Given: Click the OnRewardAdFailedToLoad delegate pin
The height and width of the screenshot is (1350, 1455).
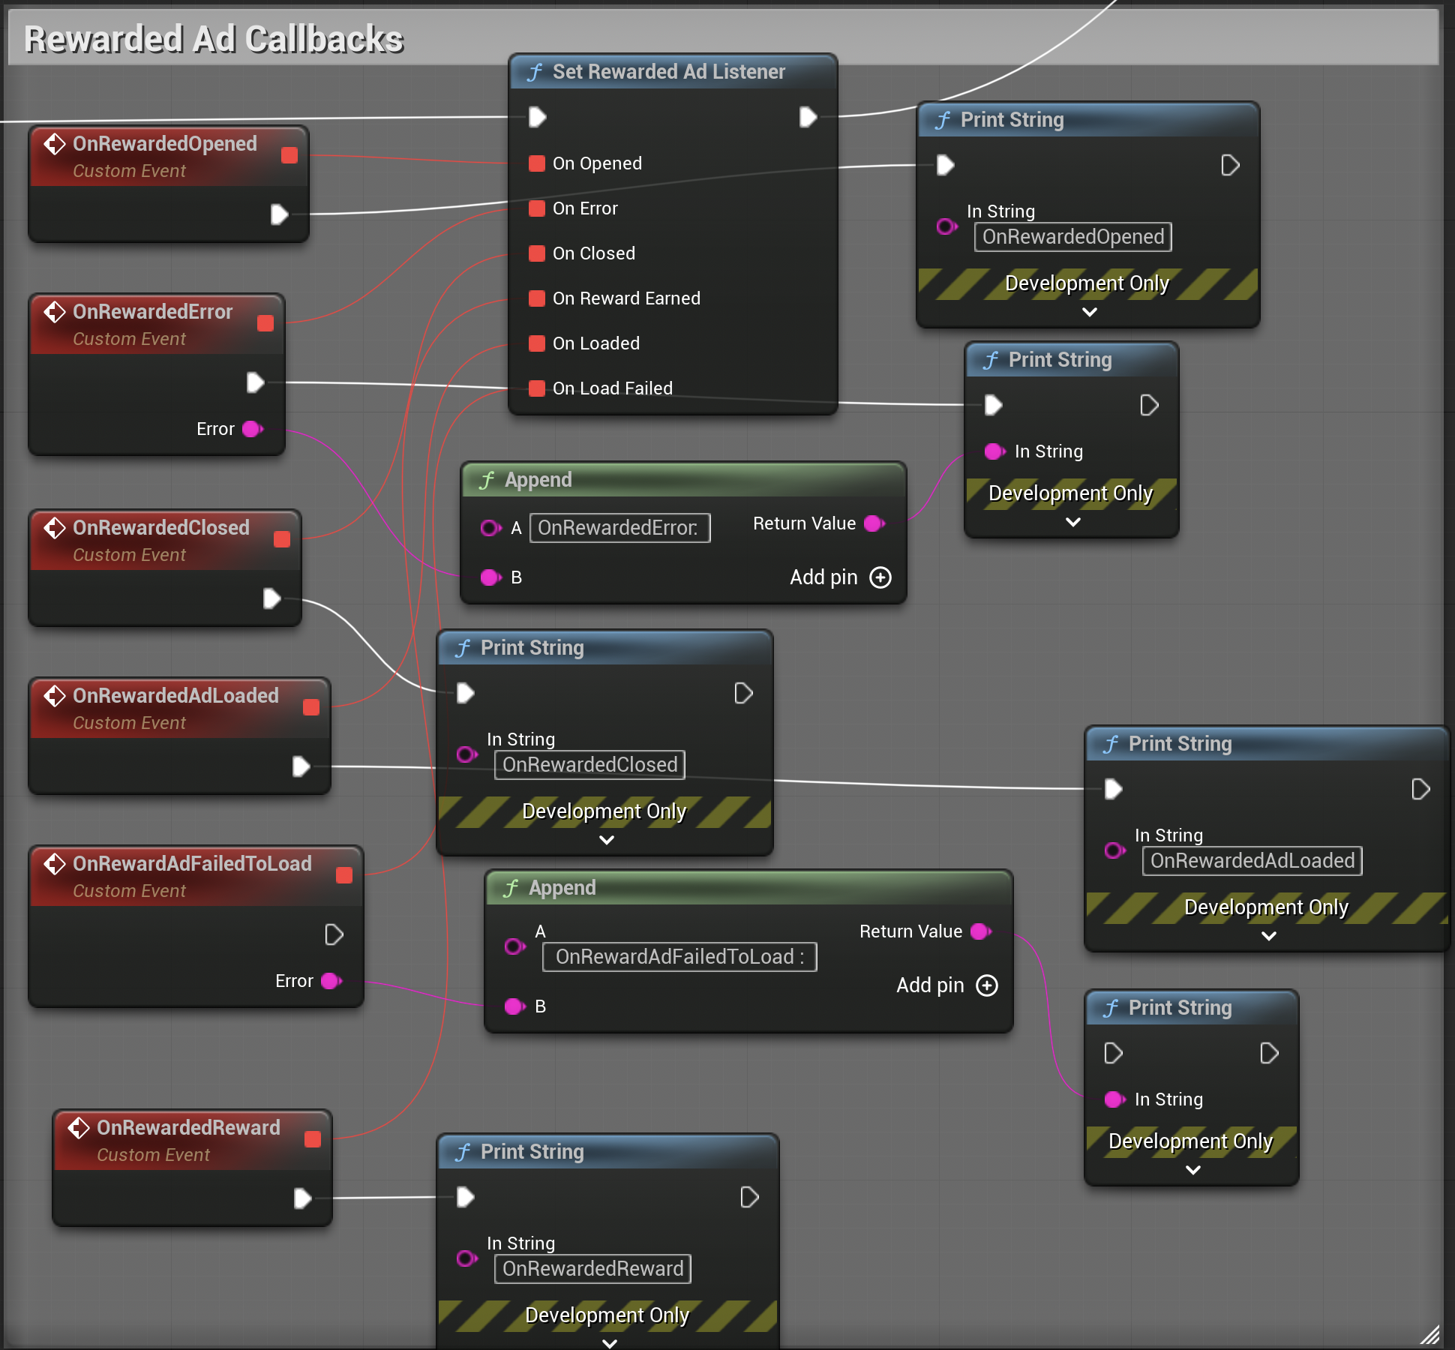Looking at the screenshot, I should click(x=344, y=875).
